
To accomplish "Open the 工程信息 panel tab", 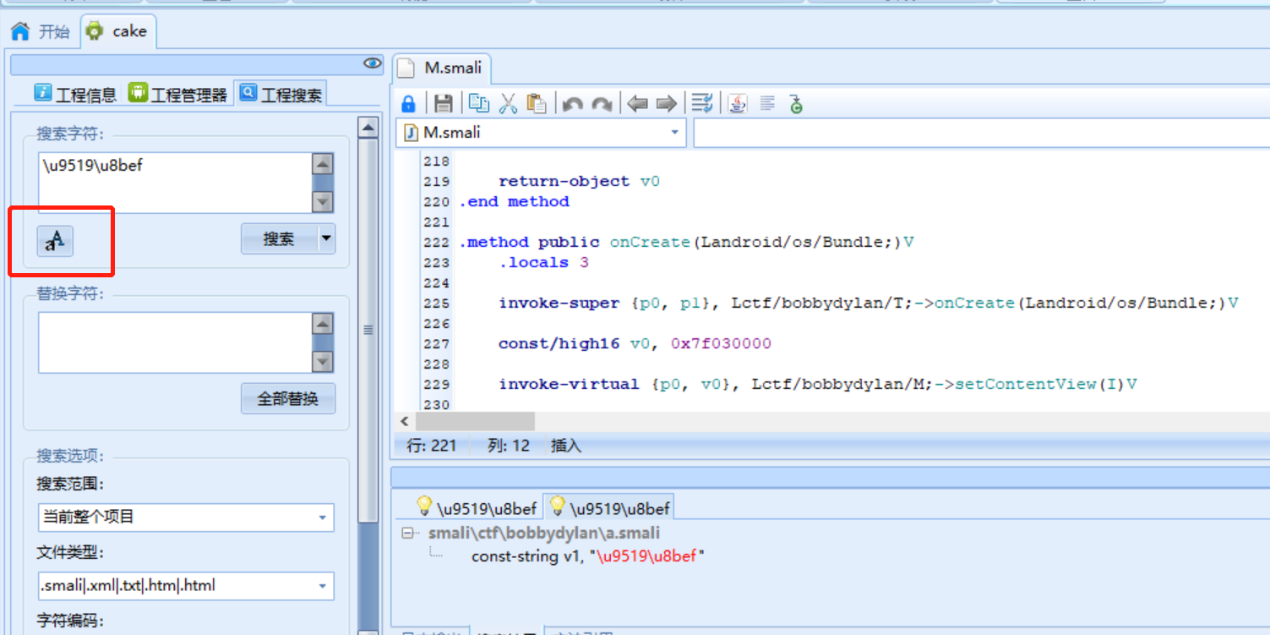I will (x=76, y=94).
